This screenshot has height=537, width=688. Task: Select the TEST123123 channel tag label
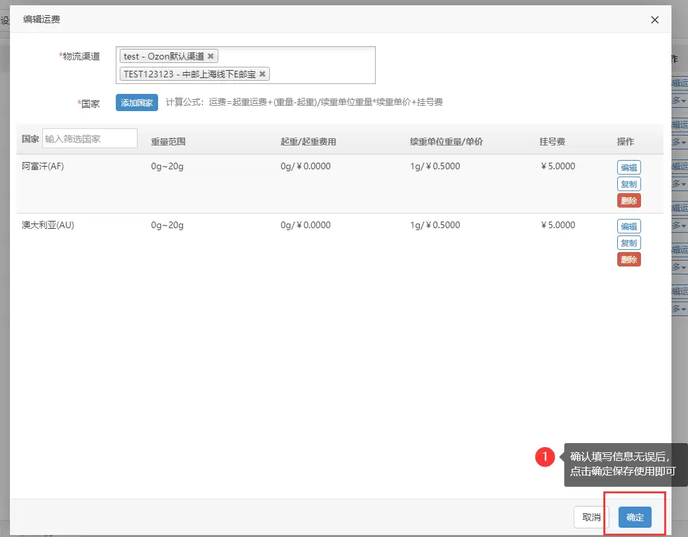pyautogui.click(x=189, y=73)
